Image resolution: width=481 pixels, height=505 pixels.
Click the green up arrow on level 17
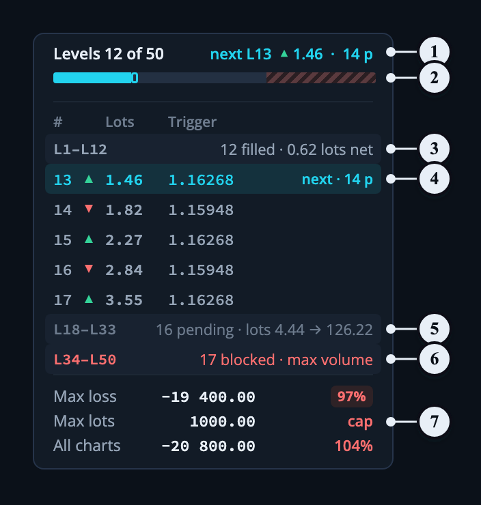tap(89, 300)
